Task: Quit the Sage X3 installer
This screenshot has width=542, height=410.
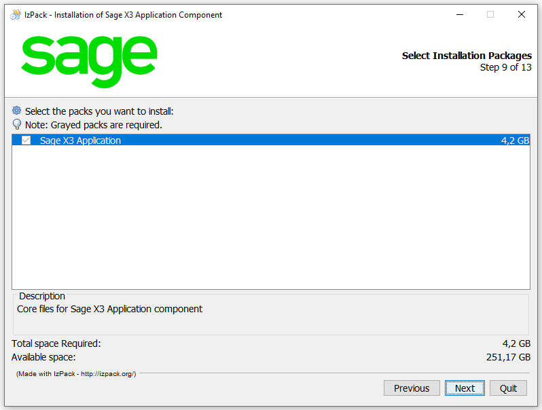Action: [x=508, y=388]
